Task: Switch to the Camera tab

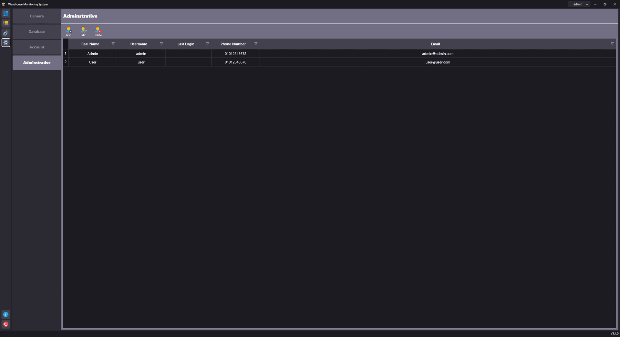Action: click(37, 16)
